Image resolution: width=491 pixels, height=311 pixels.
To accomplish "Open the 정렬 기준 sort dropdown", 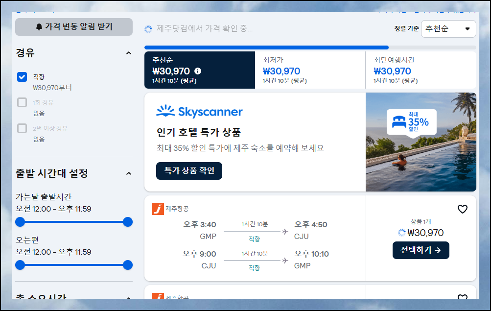I will 448,29.
